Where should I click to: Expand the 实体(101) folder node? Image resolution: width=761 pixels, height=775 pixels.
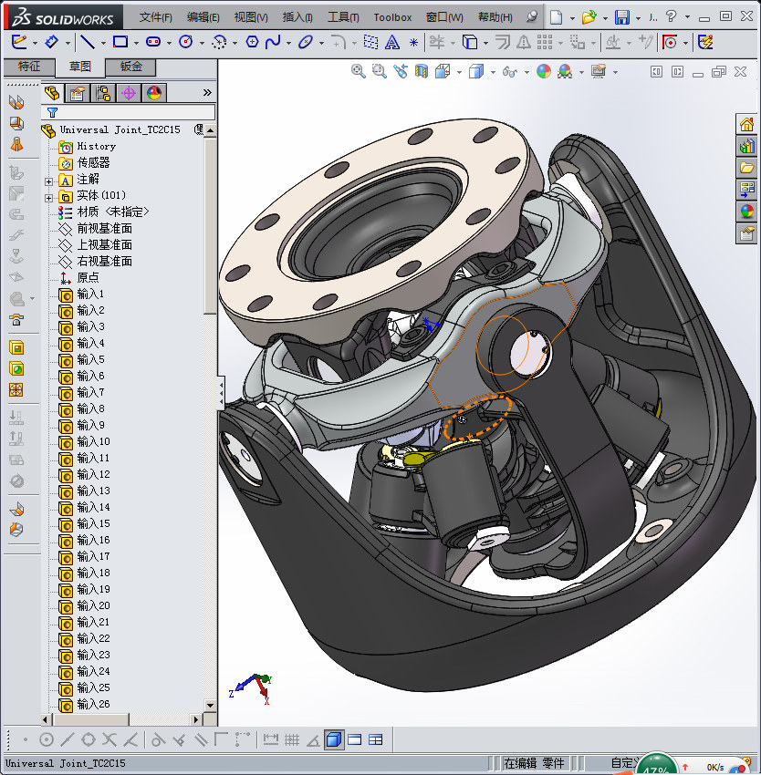[49, 196]
